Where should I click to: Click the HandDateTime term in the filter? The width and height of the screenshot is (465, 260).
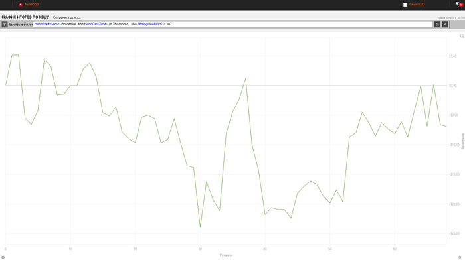pyautogui.click(x=95, y=24)
